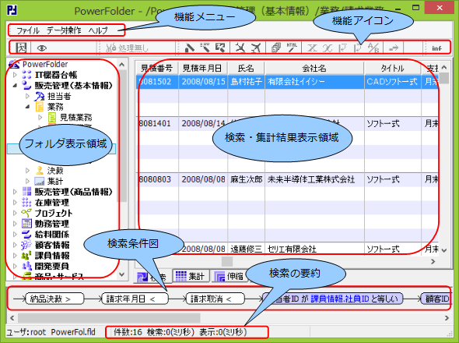Click the 見積年月日 column header
This screenshot has height=343, width=459.
point(203,69)
